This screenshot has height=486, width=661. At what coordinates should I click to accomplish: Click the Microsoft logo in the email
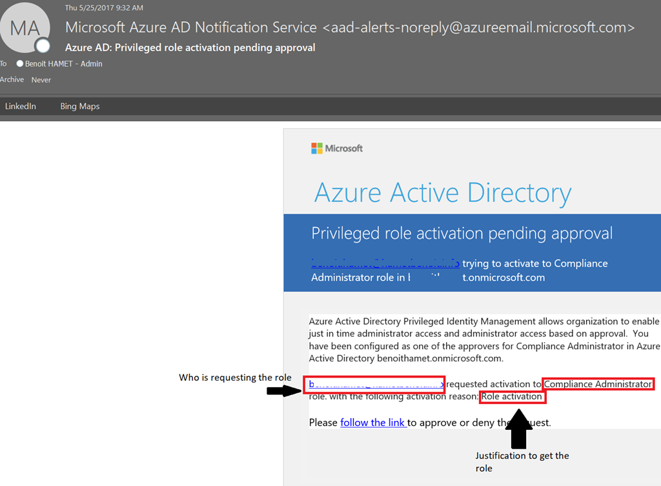click(x=337, y=148)
